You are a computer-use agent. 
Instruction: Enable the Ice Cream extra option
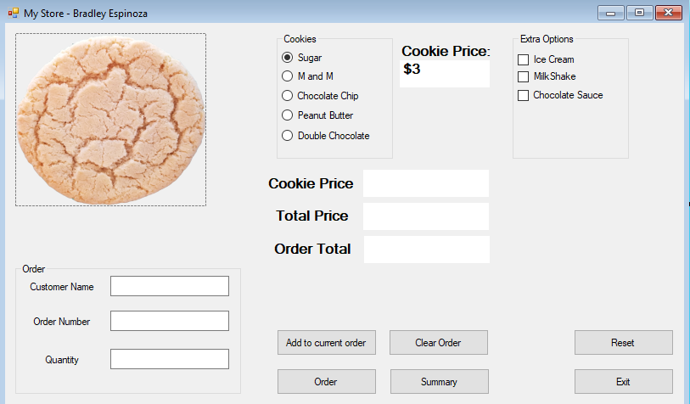pos(524,59)
